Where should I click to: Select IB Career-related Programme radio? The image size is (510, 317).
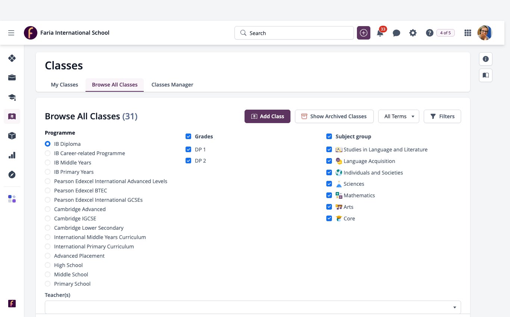point(47,153)
